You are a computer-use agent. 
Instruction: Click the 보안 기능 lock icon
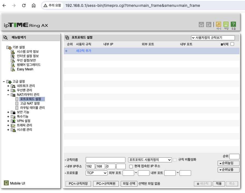click(13, 112)
